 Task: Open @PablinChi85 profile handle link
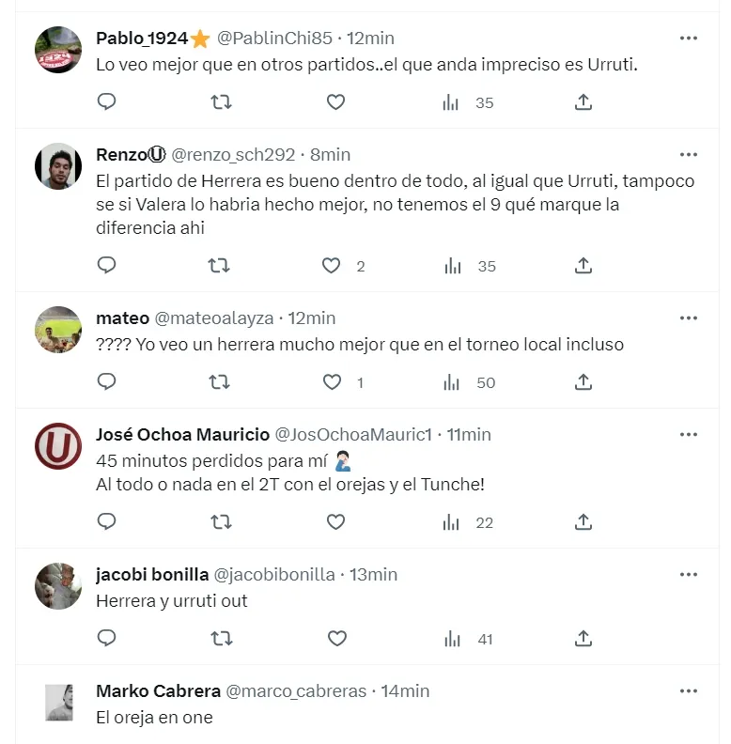[x=275, y=39]
